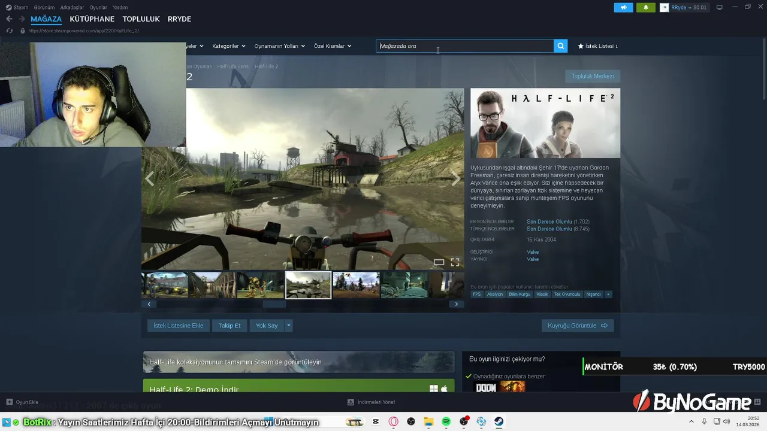Toggle fullscreen for the screenshot viewer
Viewport: 767px width, 431px height.
(x=455, y=262)
